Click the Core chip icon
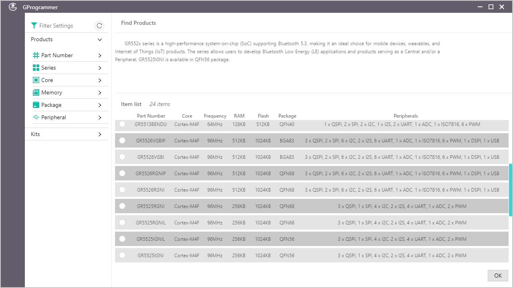Viewport: 513px width, 288px height. point(36,80)
